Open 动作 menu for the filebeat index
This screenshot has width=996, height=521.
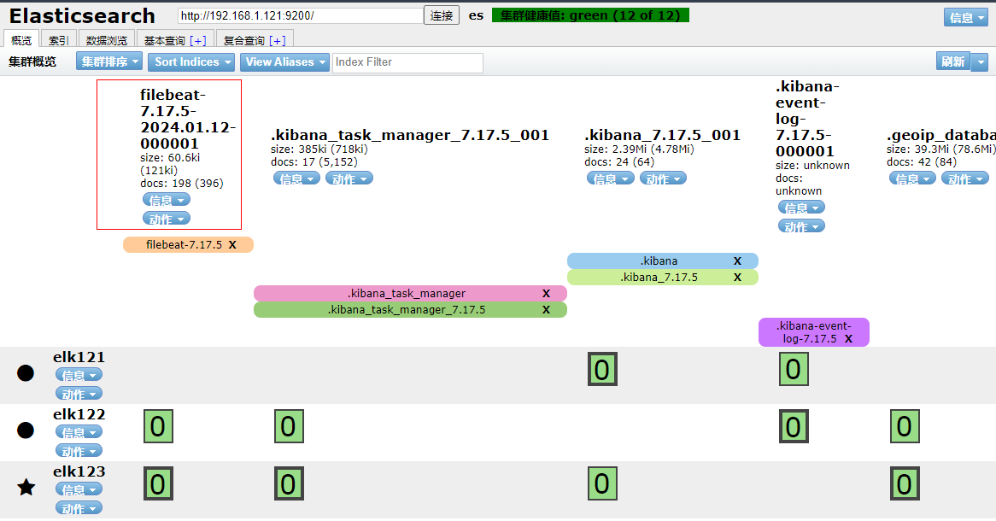[x=166, y=220]
